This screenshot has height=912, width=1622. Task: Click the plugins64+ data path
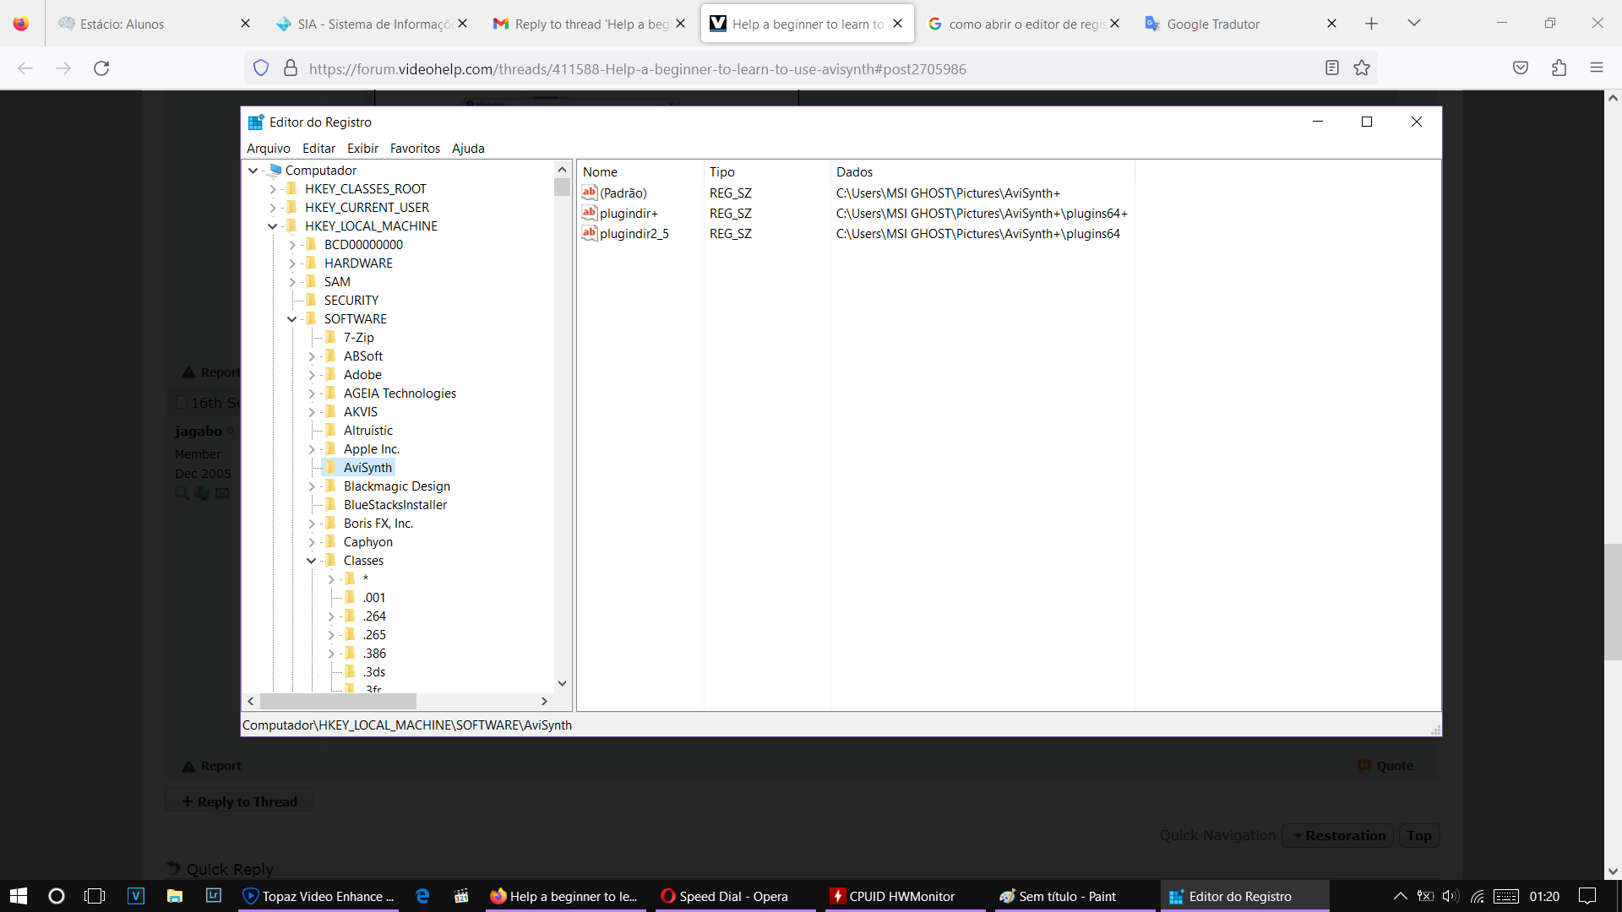point(982,214)
